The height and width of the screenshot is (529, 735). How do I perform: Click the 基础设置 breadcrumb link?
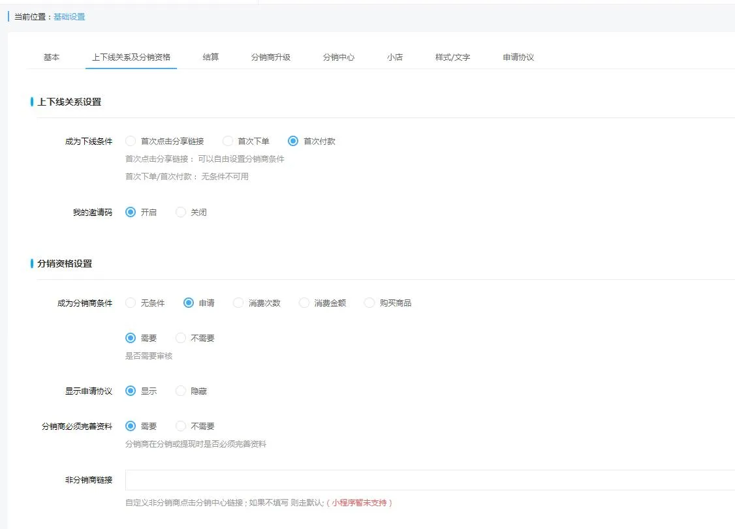pyautogui.click(x=69, y=17)
